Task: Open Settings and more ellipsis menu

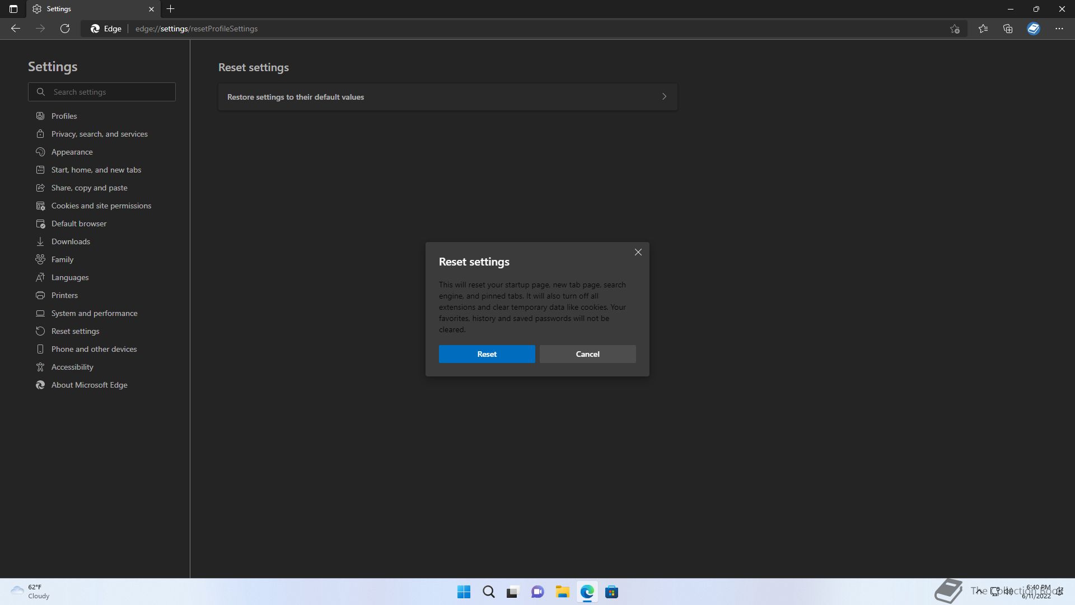Action: (1059, 29)
